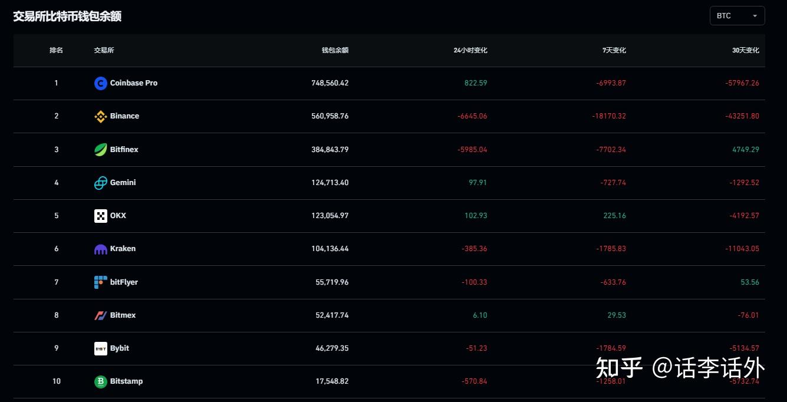Sort by 钱包余额 column header
Image resolution: width=787 pixels, height=402 pixels.
click(335, 51)
